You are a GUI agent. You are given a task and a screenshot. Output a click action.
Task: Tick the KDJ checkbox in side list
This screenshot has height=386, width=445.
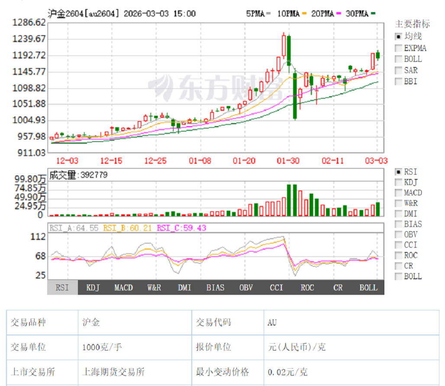coord(398,182)
